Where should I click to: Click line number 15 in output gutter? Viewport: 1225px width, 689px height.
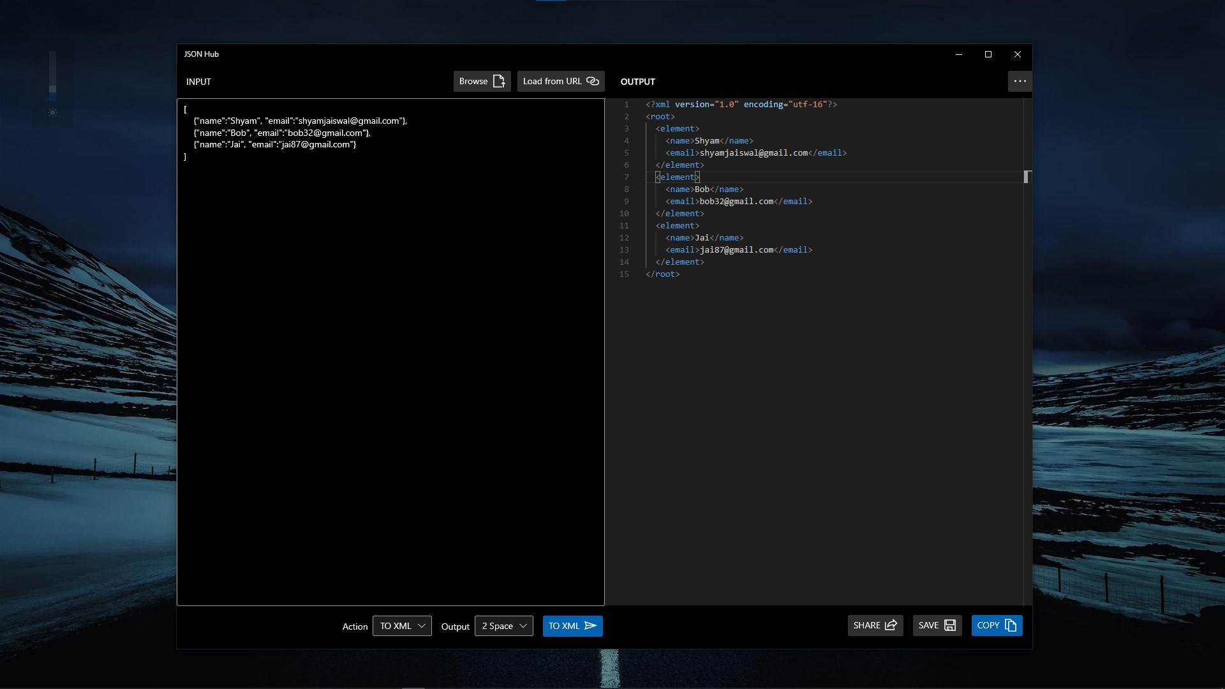(624, 274)
